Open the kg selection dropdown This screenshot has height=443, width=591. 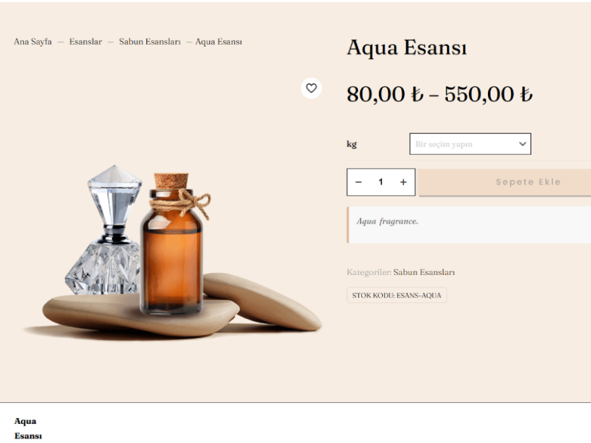tap(470, 144)
